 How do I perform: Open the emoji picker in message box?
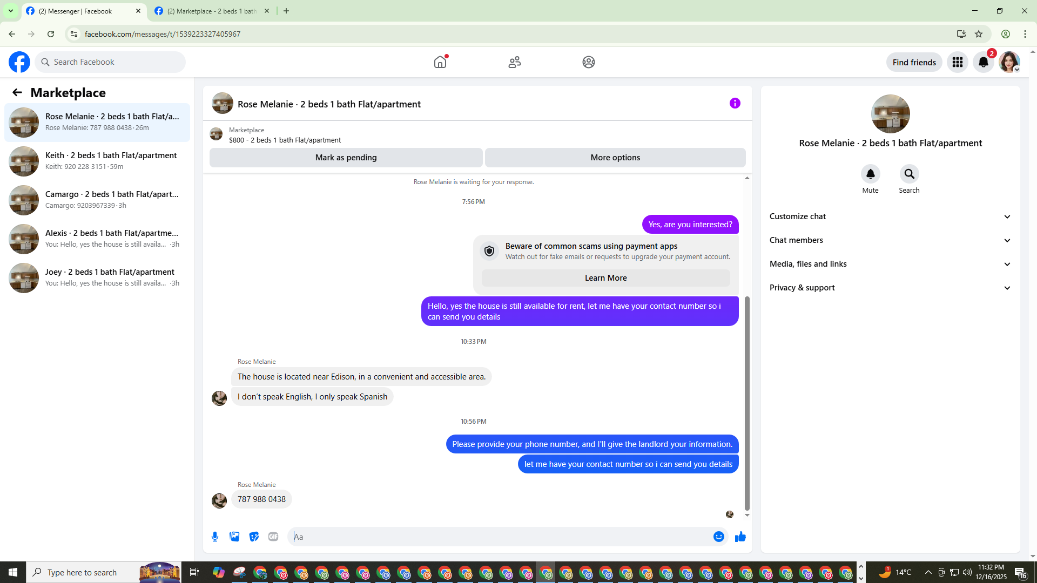718,537
